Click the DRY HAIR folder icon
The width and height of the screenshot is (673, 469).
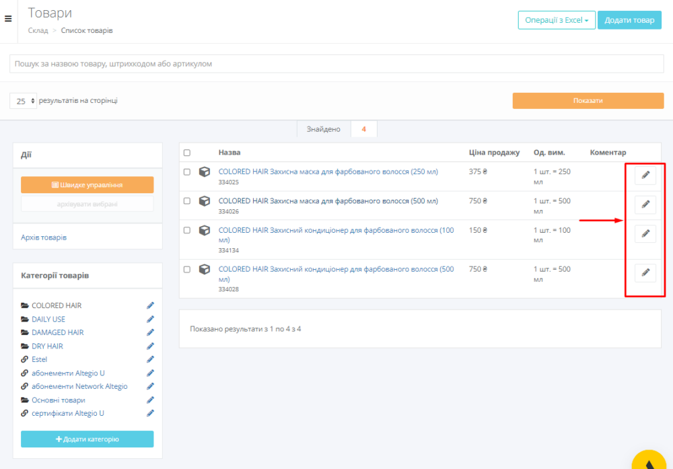point(25,347)
